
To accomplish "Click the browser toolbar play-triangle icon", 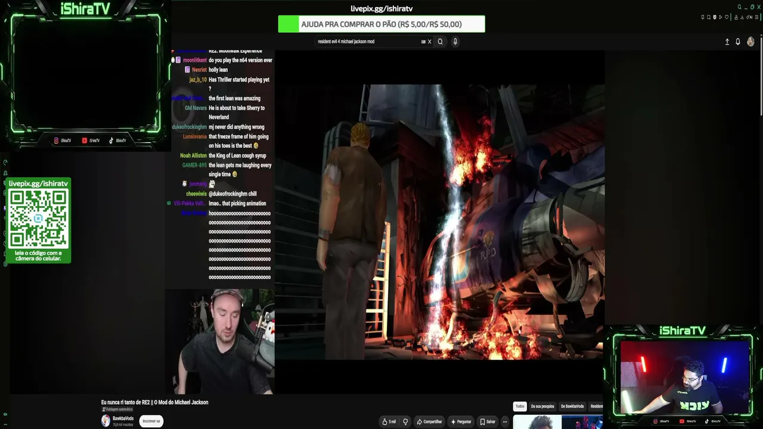I will pos(721,17).
